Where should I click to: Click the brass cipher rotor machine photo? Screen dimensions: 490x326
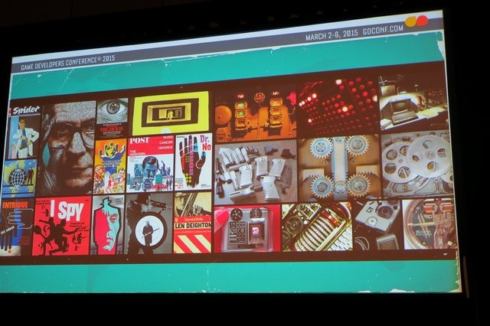[x=316, y=227]
